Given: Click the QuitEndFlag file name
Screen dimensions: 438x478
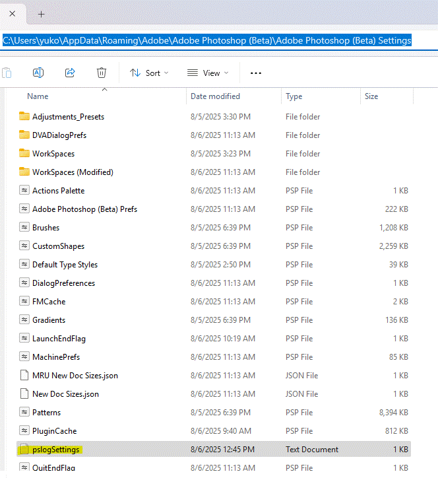Looking at the screenshot, I should pyautogui.click(x=53, y=467).
